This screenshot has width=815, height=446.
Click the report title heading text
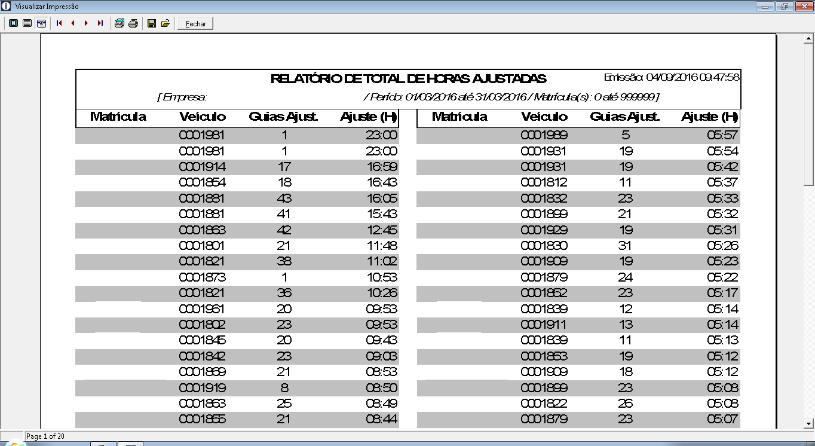pyautogui.click(x=408, y=79)
